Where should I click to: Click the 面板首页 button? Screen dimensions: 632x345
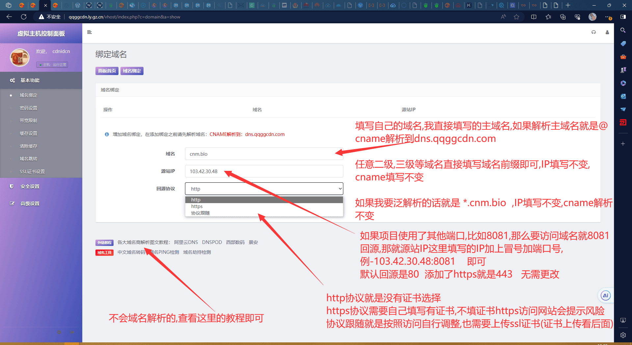point(107,71)
